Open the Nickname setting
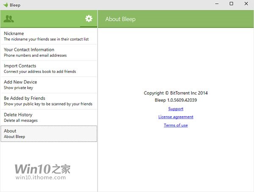This screenshot has height=192, width=254. [x=49, y=36]
